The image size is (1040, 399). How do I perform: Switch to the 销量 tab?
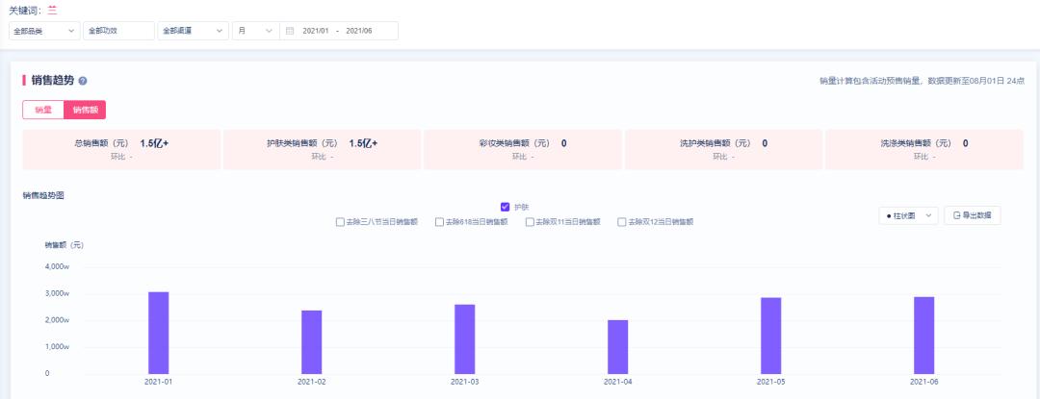point(43,110)
